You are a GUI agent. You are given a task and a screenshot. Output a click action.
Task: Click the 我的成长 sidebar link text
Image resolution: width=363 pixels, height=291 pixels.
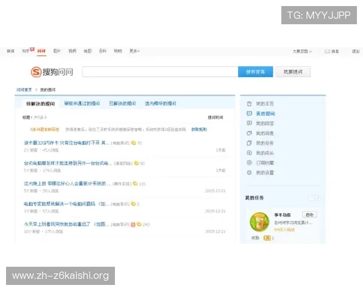pos(265,153)
